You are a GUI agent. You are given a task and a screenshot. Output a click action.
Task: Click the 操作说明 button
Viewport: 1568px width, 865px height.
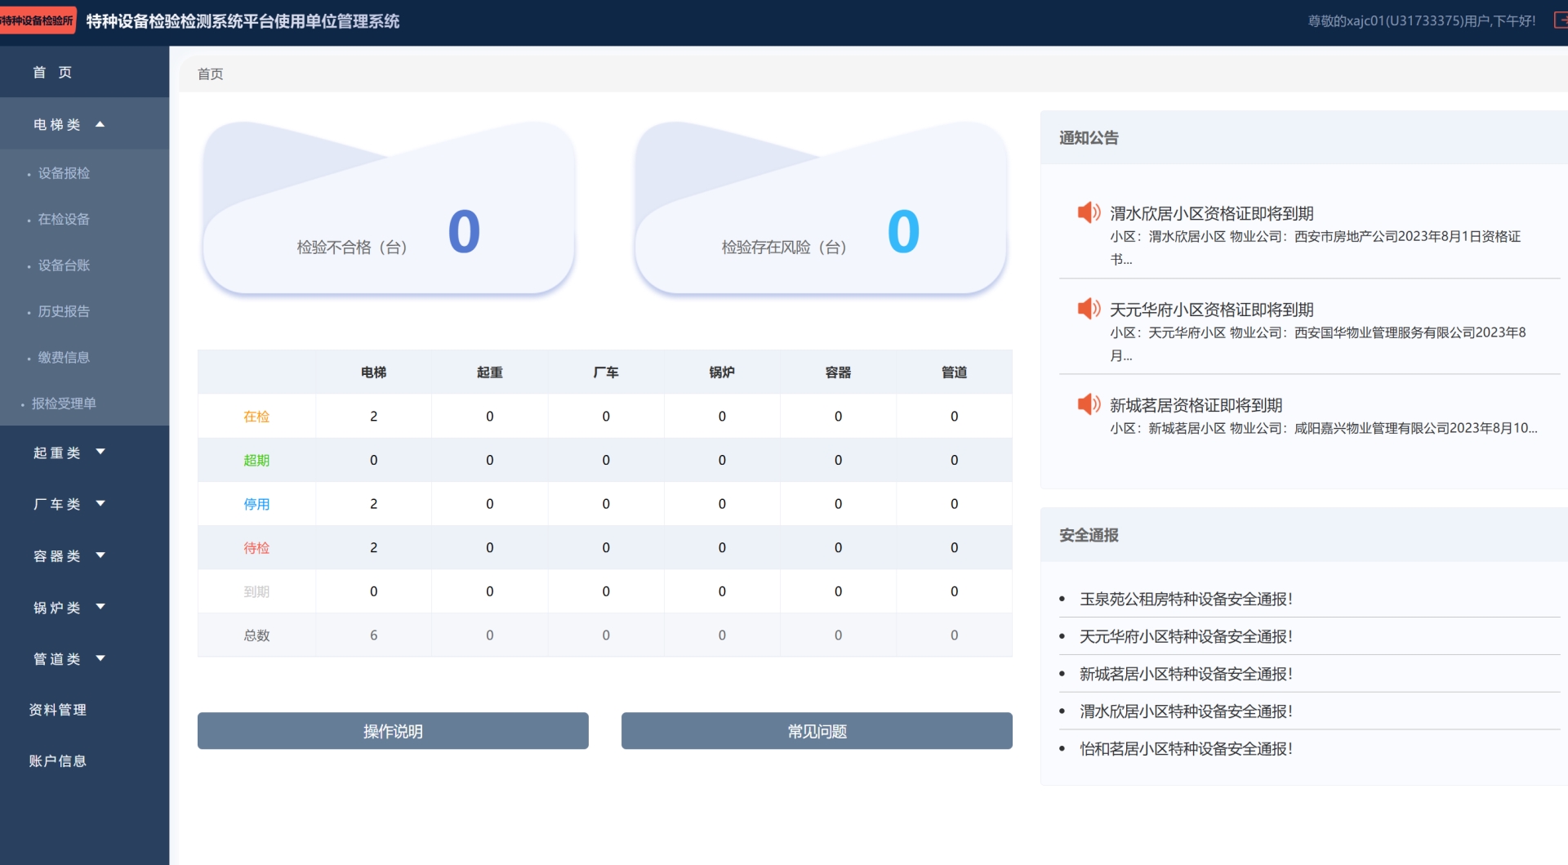pos(393,731)
